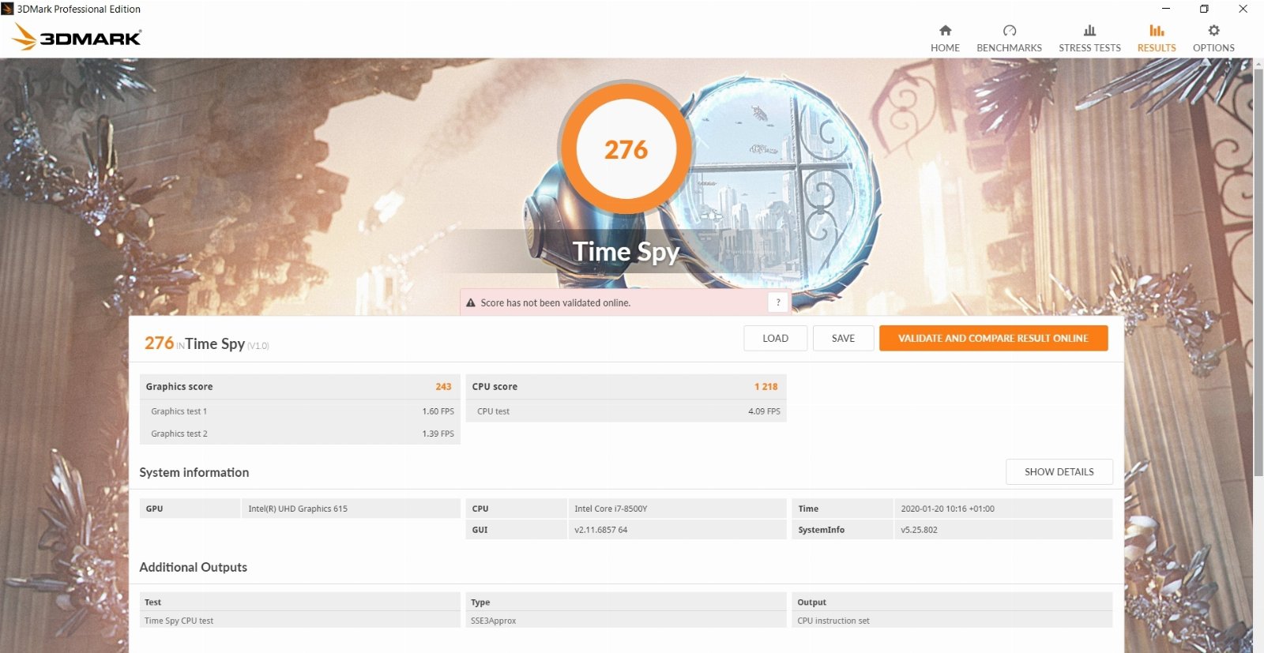
Task: Click the GPU label in System information
Action: coord(154,509)
